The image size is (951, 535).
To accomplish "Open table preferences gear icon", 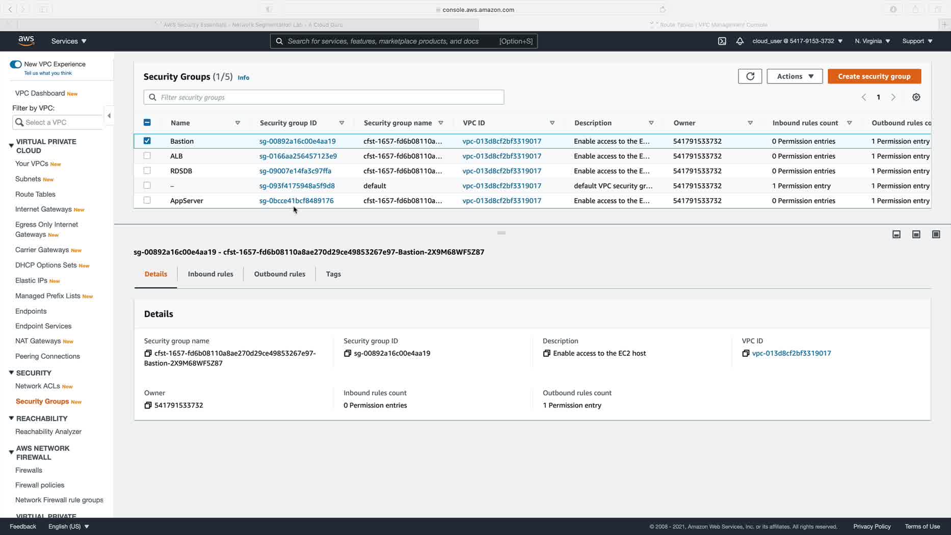I will [x=916, y=97].
